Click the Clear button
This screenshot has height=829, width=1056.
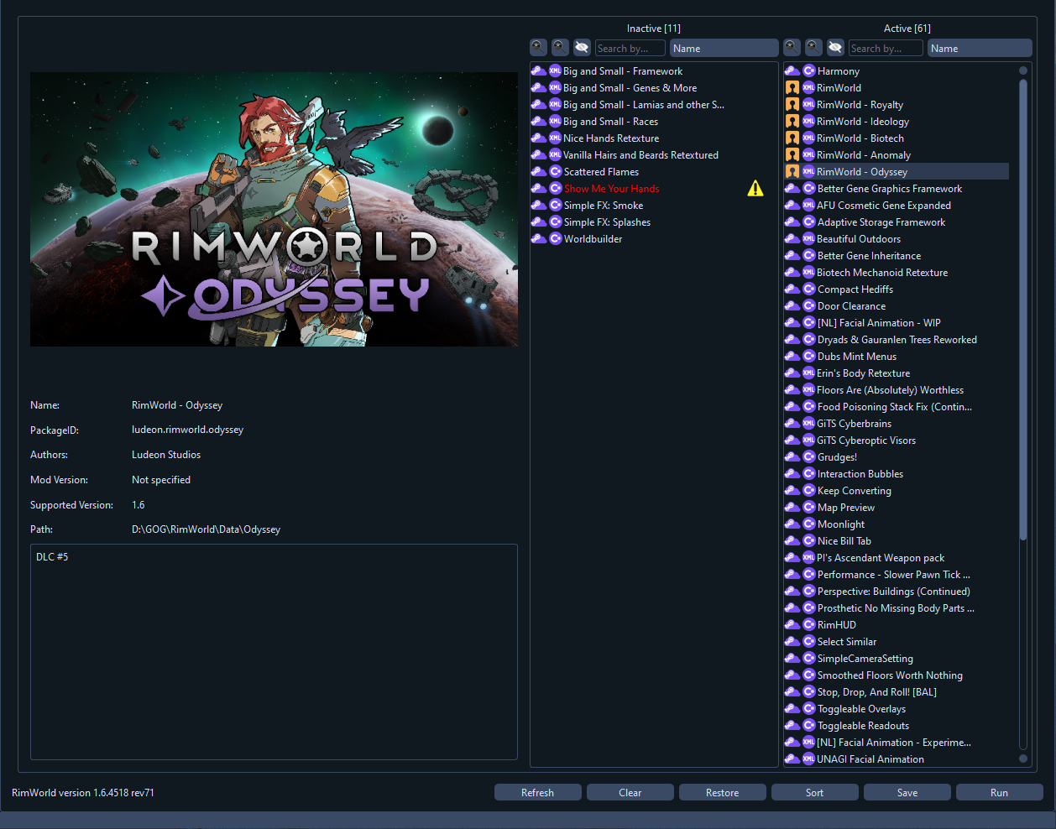click(x=630, y=793)
